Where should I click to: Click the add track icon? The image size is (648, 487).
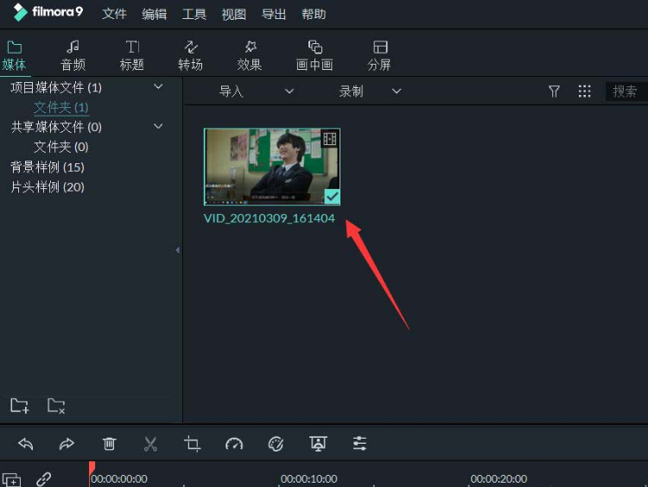click(11, 479)
